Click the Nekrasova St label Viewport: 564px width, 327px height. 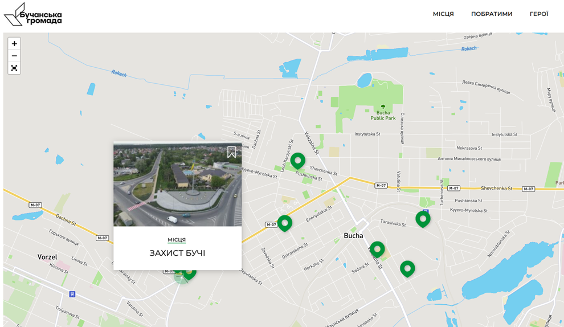tap(469, 148)
